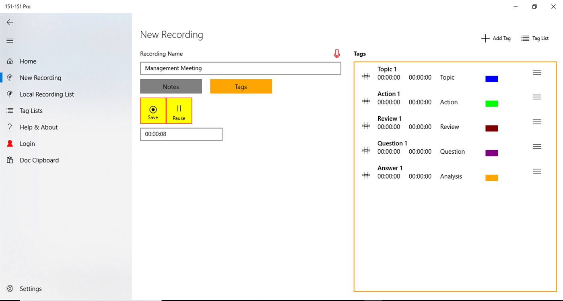This screenshot has height=301, width=563.
Task: Click the Question 1 tag marker icon
Action: click(x=365, y=150)
